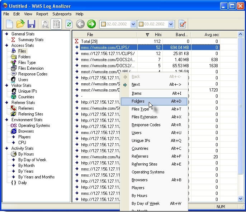Select Players in the tree
246x212 pixels.
pos(24,137)
